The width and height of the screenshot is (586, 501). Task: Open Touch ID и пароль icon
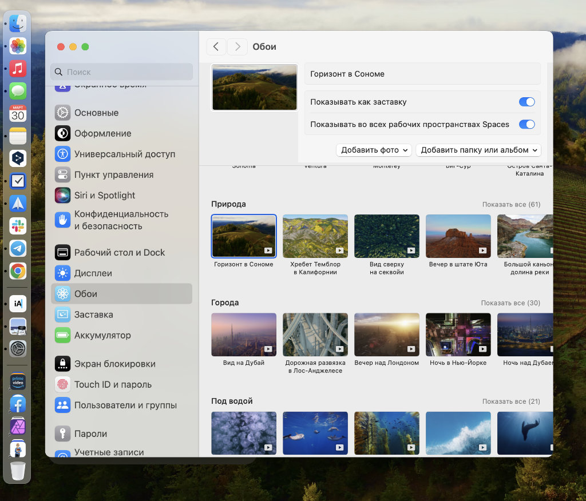62,384
